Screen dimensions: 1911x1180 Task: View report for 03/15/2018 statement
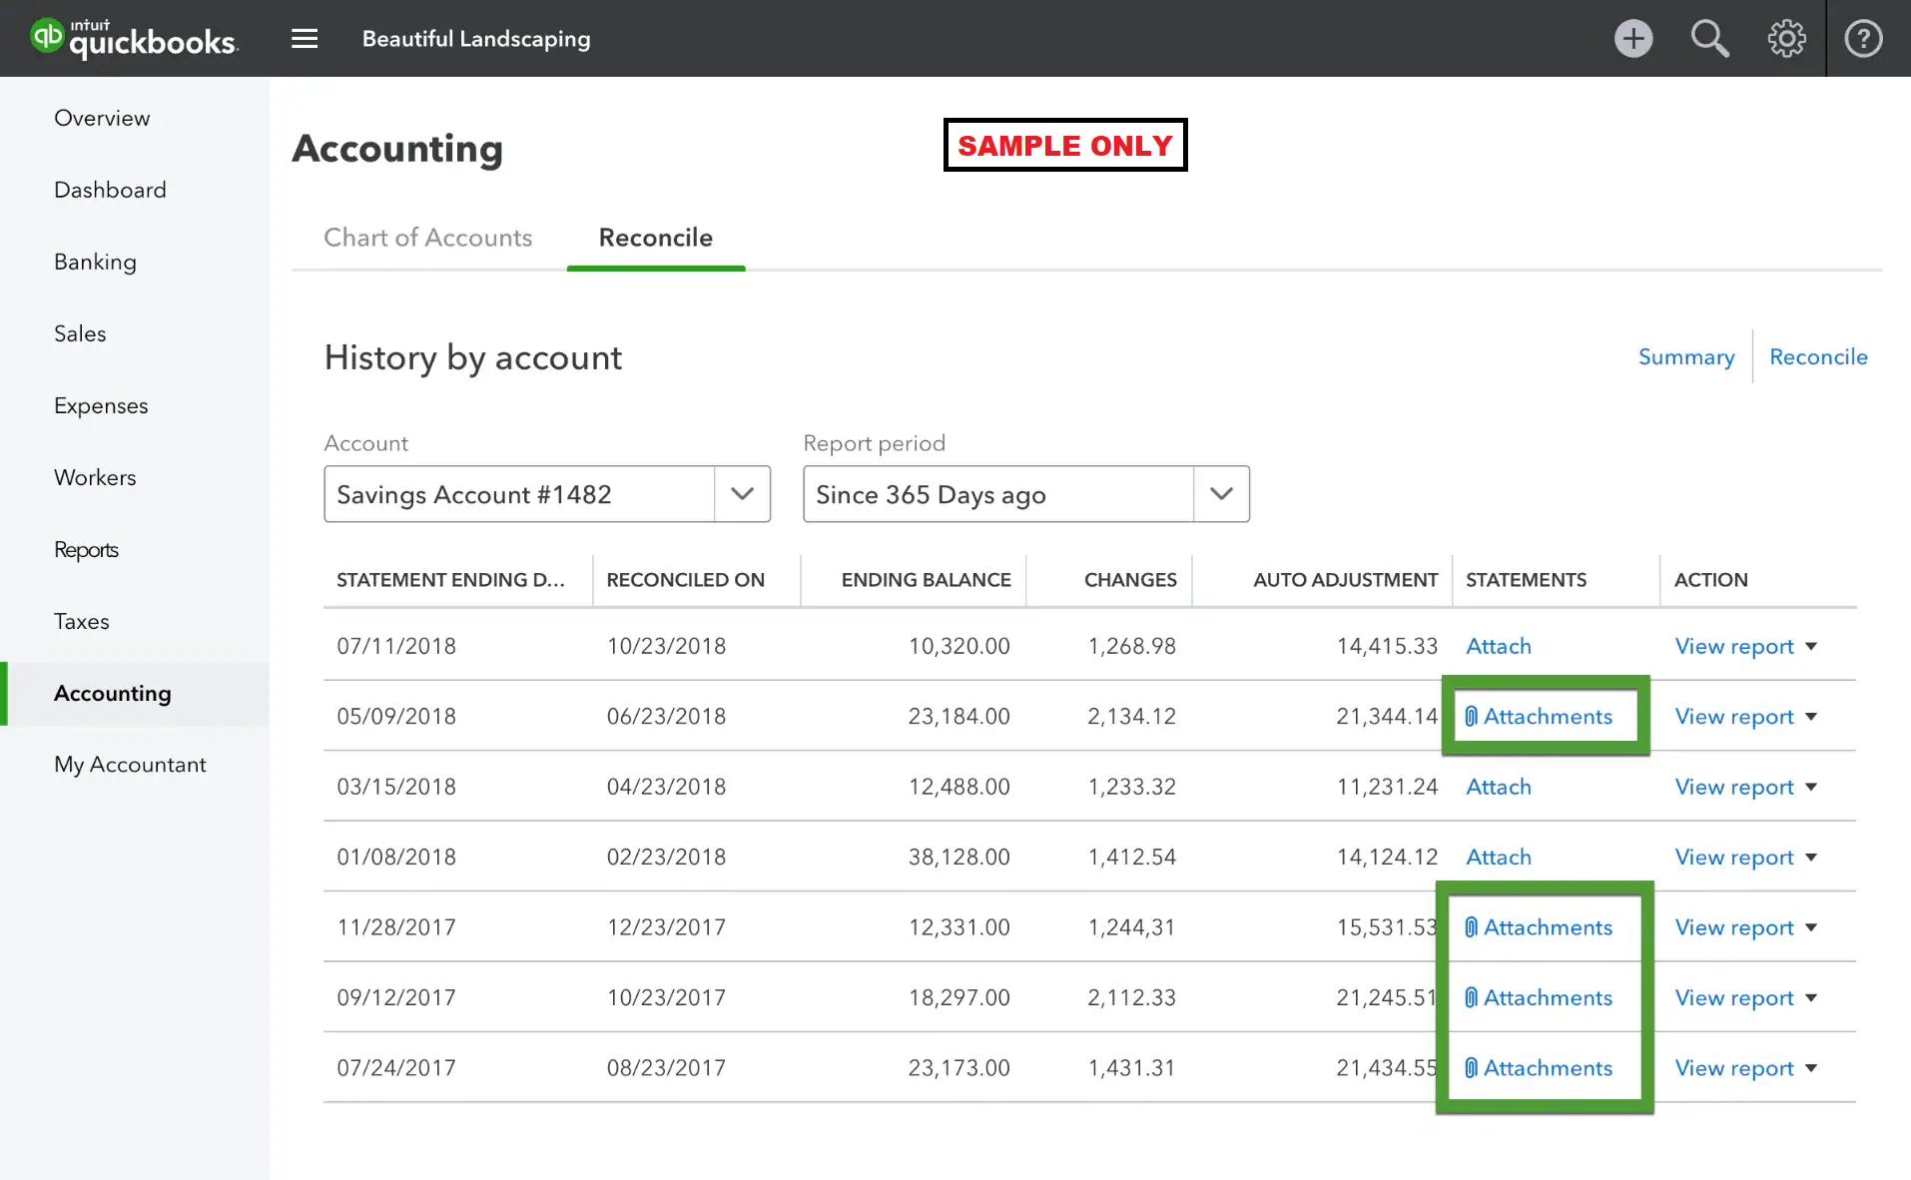click(1734, 788)
